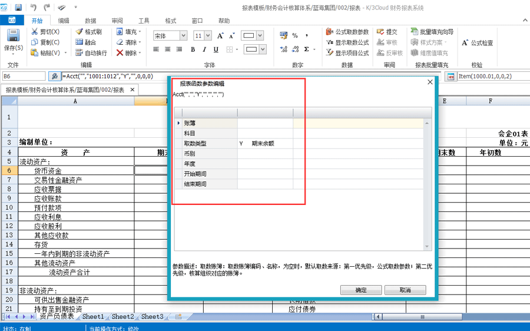Open the 宋体 font name dropdown

point(183,35)
